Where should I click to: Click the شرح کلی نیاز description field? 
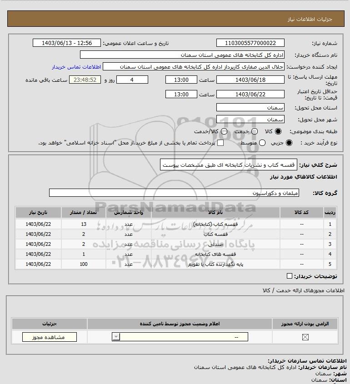click(229, 165)
